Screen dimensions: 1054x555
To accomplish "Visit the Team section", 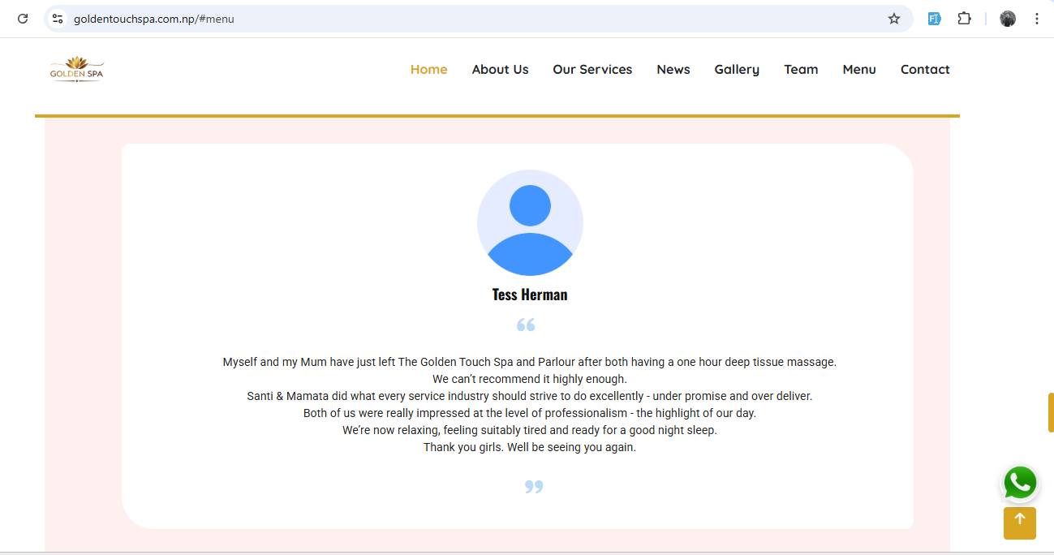I will coord(801,70).
